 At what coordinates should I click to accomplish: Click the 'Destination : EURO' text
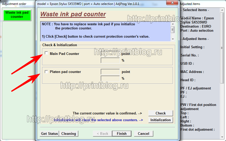click(196, 26)
